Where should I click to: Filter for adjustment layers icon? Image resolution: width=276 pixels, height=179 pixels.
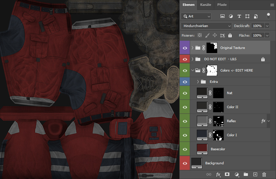(231, 16)
